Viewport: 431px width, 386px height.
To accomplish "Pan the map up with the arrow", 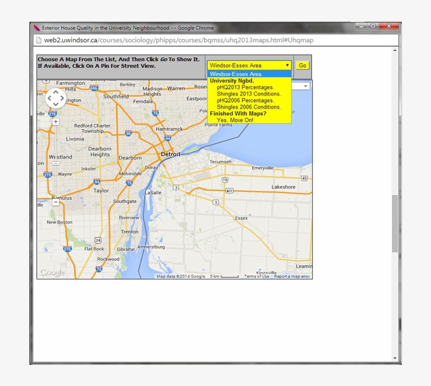I will coord(56,93).
